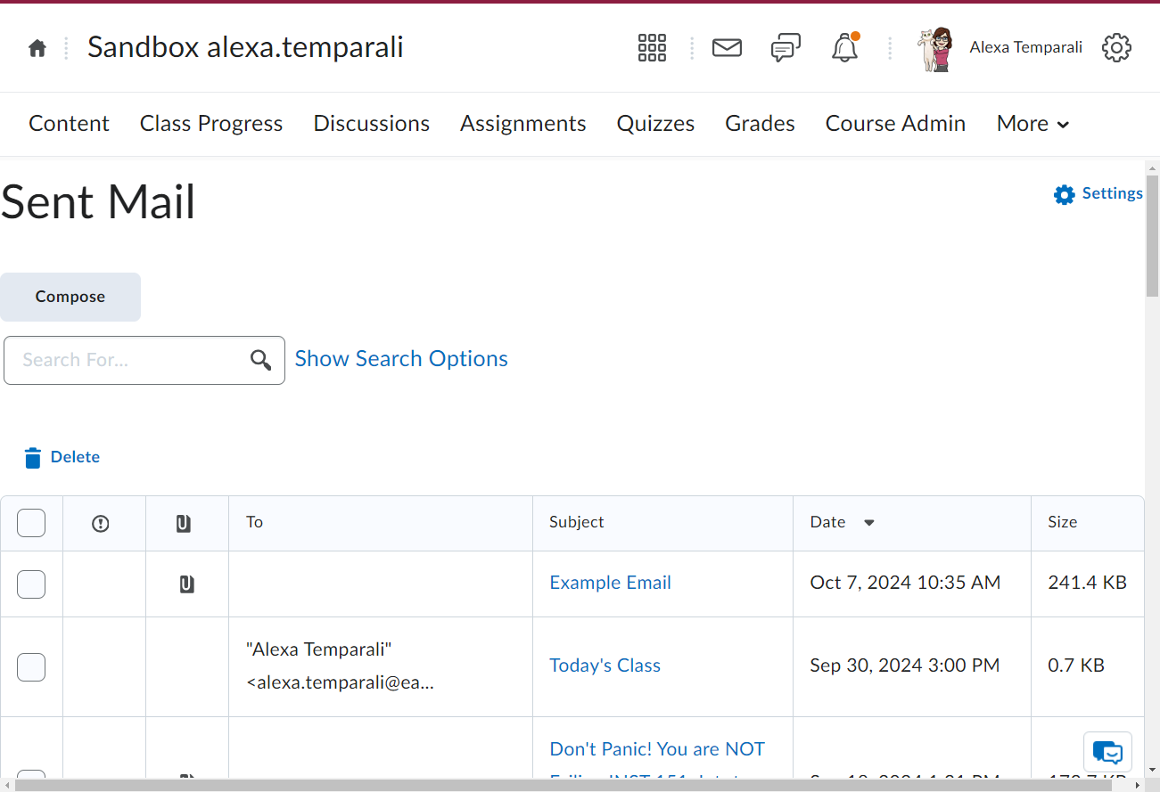Sort by the Subject column header

point(577,522)
